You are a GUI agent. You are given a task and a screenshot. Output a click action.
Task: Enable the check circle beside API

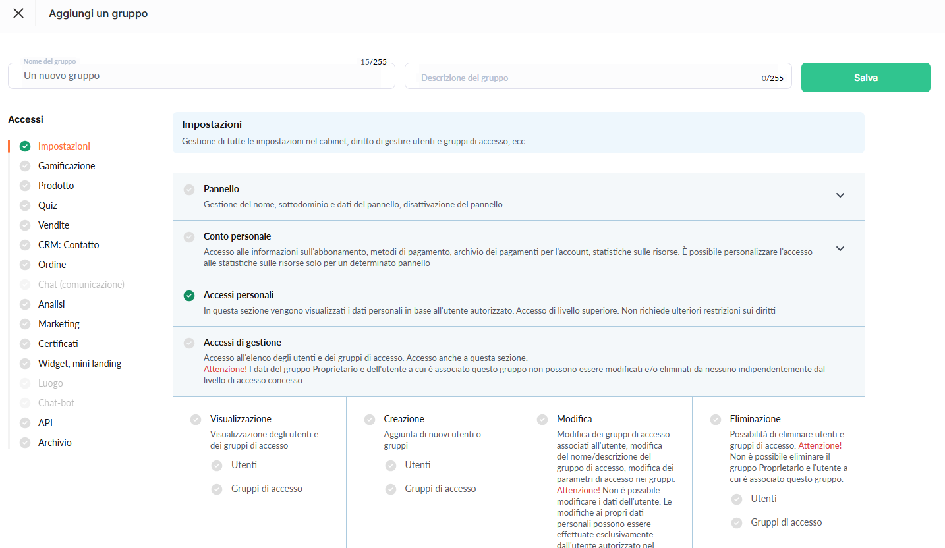pyautogui.click(x=25, y=423)
